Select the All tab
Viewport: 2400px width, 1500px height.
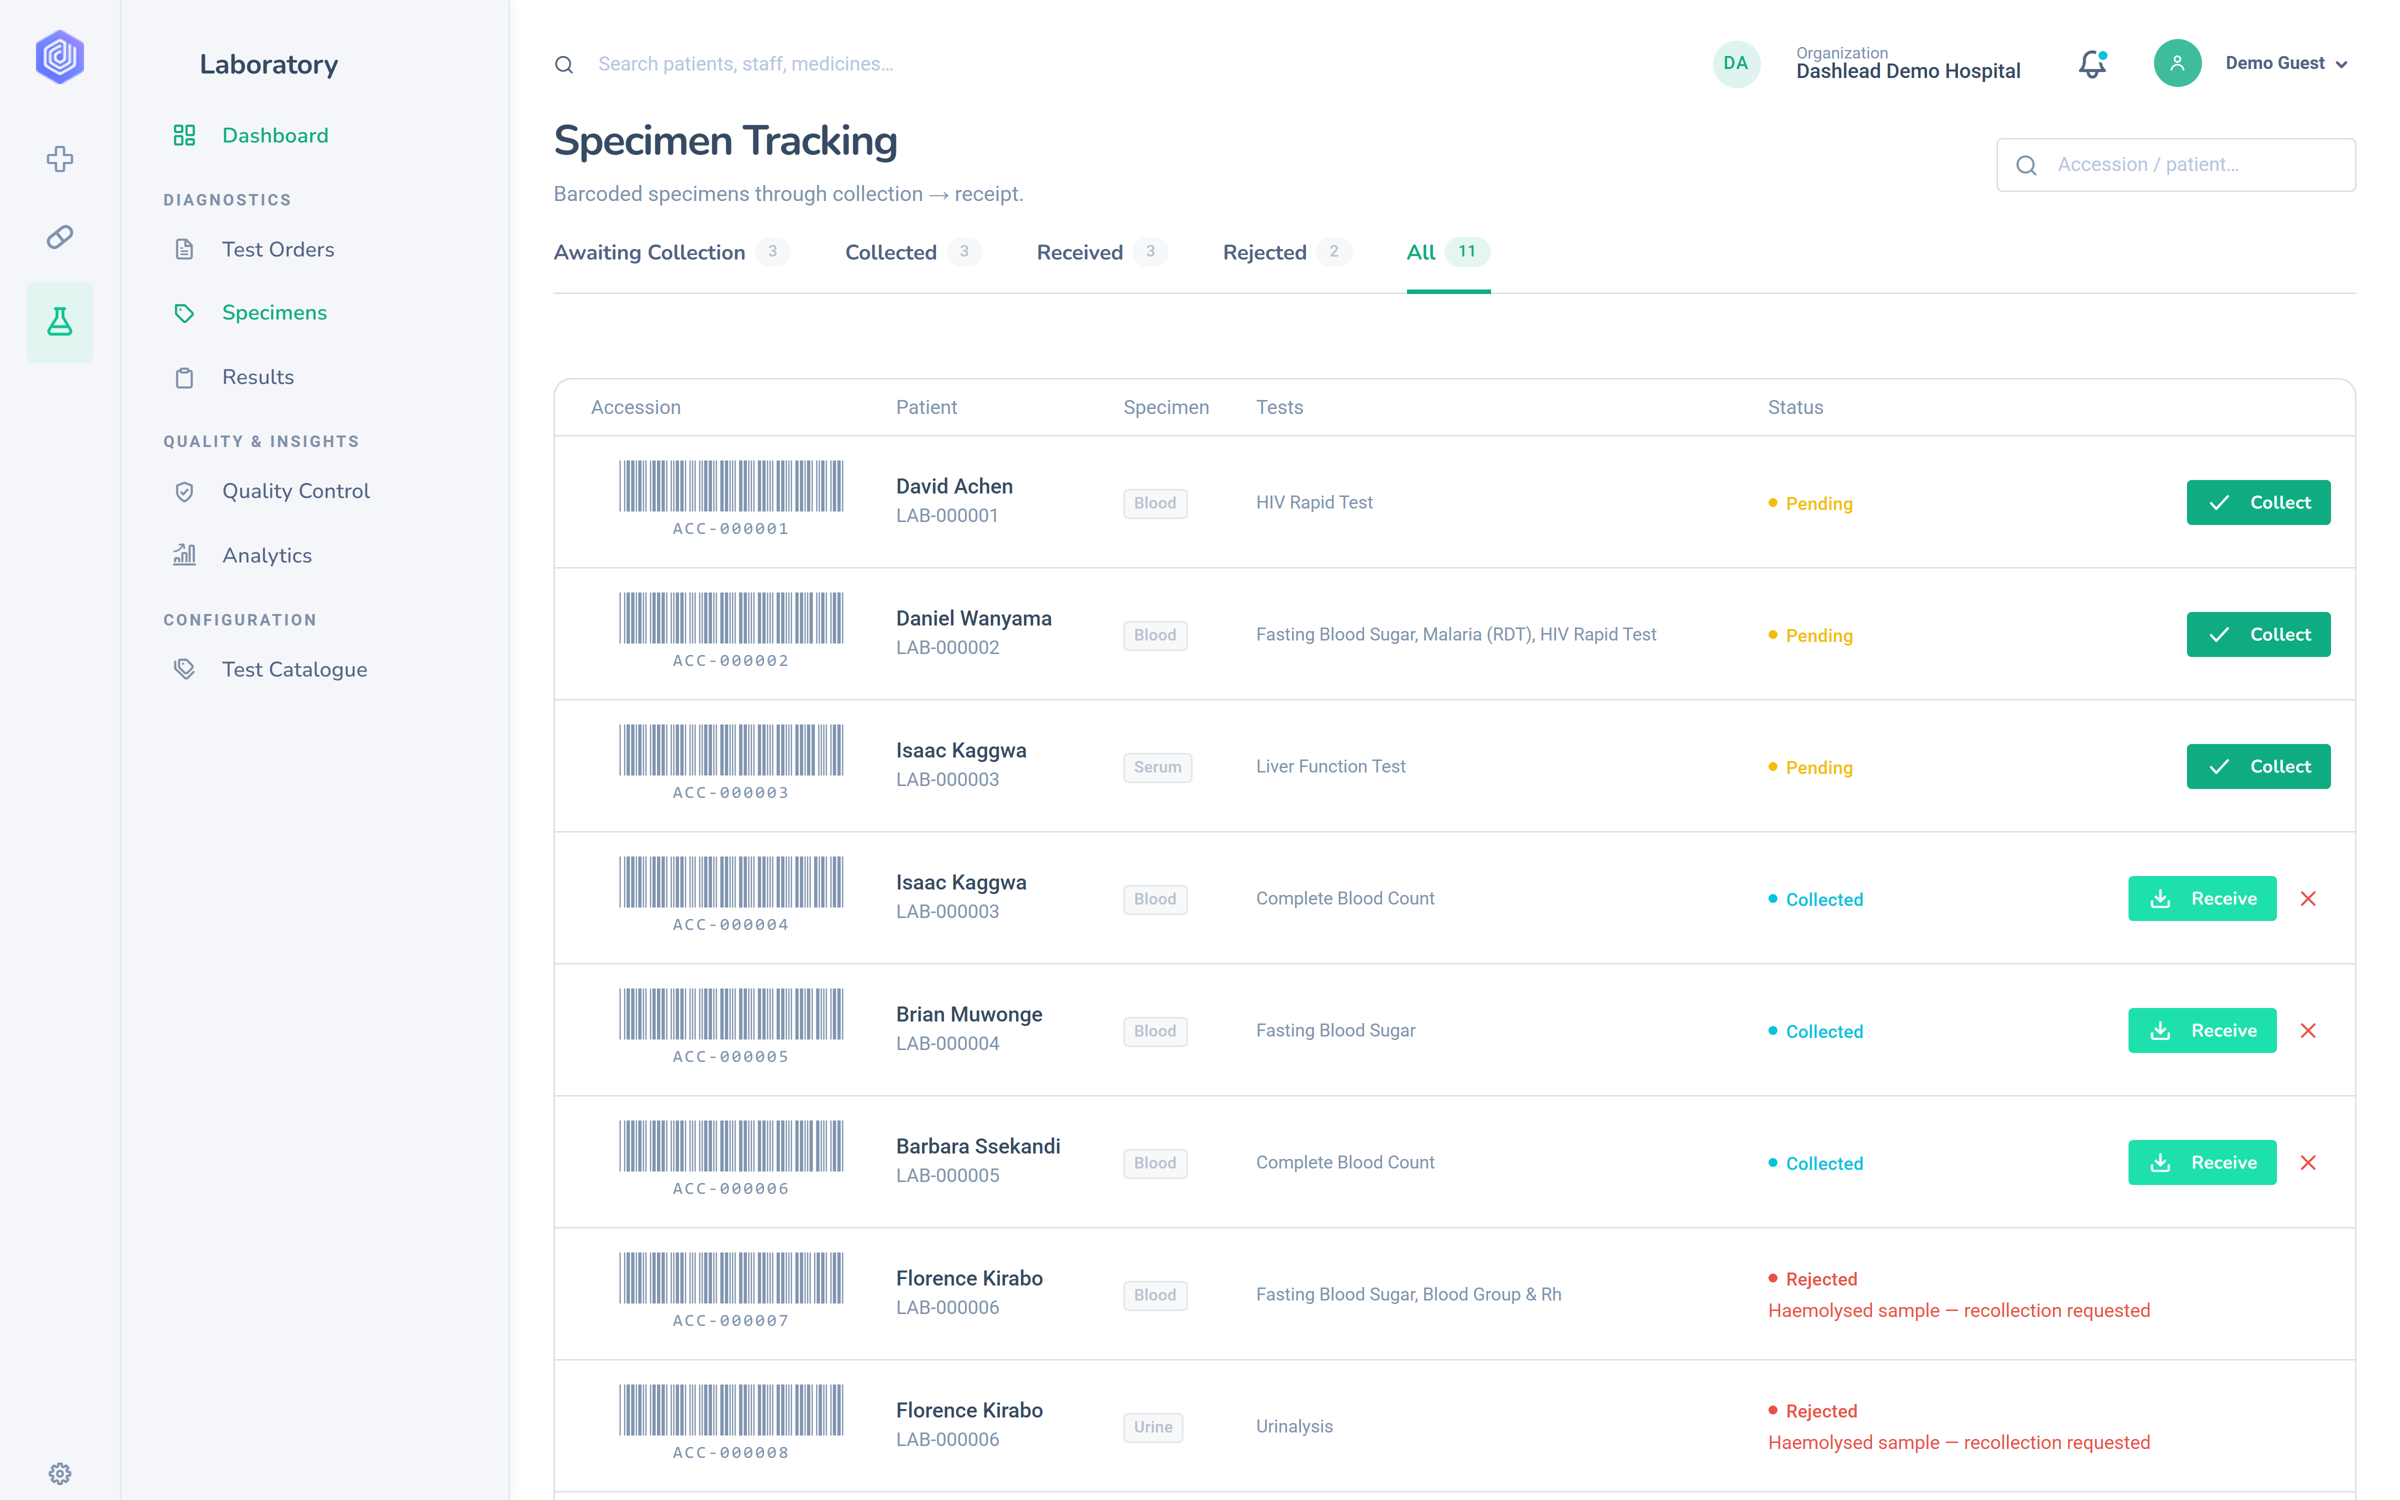(1448, 252)
